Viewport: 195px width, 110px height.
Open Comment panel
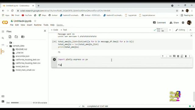[x=159, y=23]
